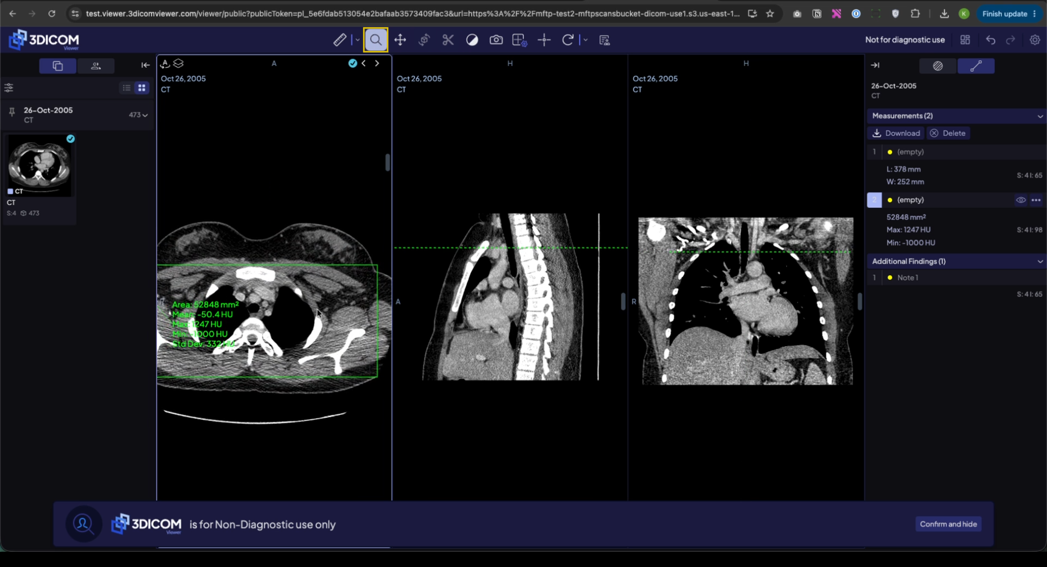Go to previous slice arrow in axial viewport
Screen dimensions: 1047x567
(364, 64)
